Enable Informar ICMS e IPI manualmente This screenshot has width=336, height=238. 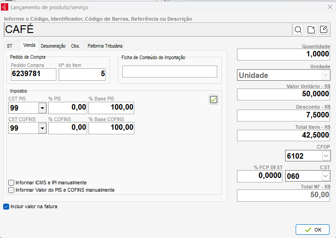(11, 183)
